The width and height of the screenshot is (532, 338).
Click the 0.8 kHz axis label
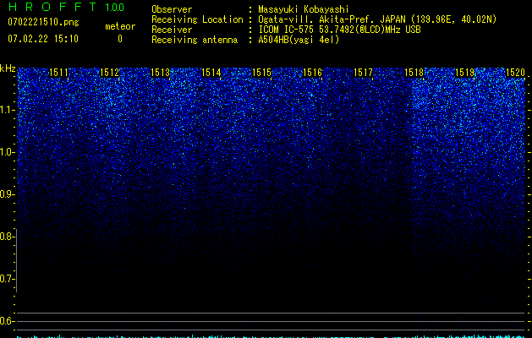(6, 237)
